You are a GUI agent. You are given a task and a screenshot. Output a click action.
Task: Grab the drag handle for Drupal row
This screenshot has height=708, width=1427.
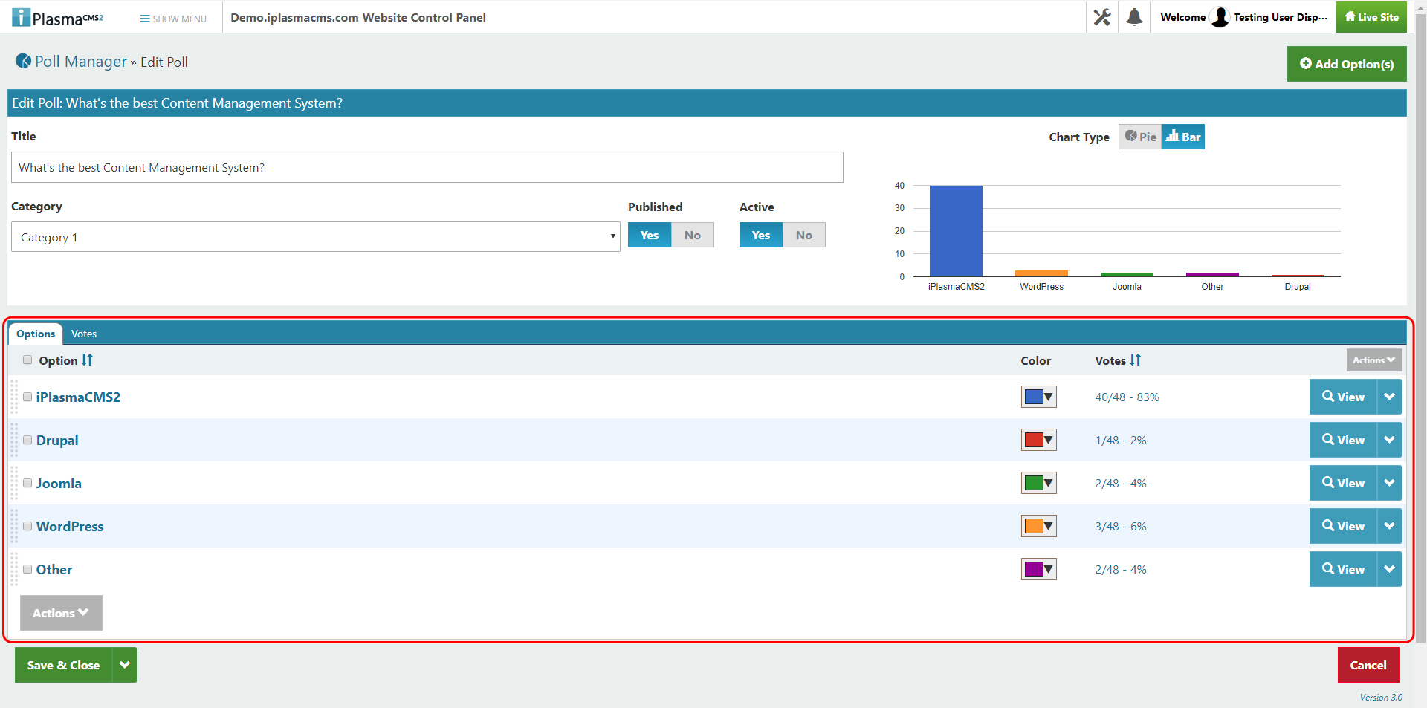[x=14, y=440]
